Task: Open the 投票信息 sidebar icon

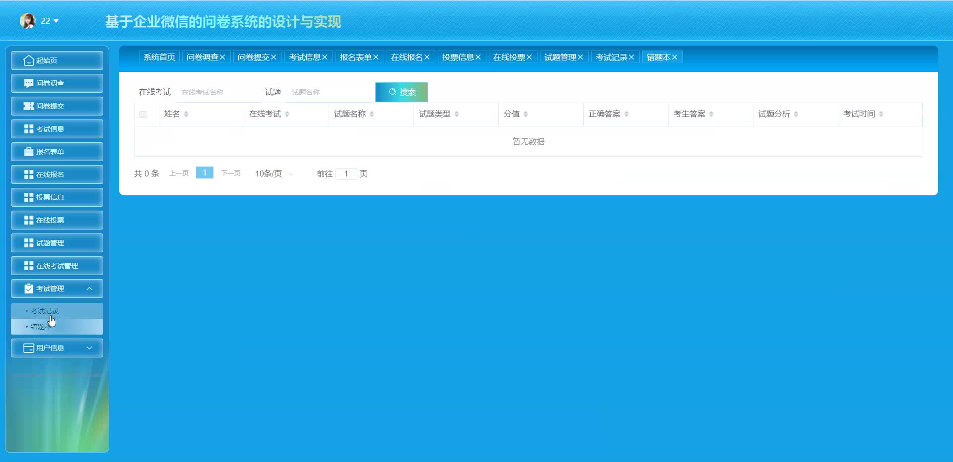Action: tap(28, 197)
